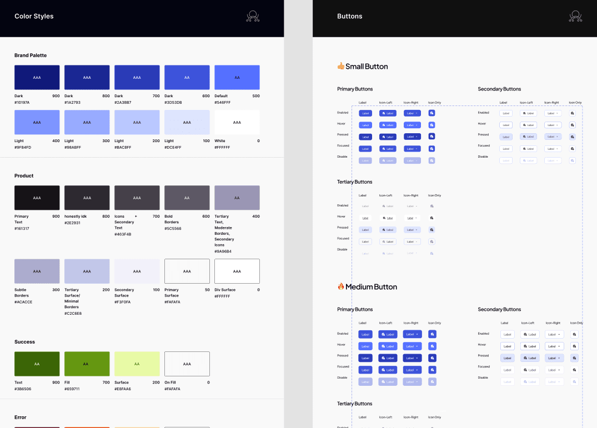The image size is (597, 428).
Task: Click the small primary Focused icon-only button
Action: pos(432,149)
